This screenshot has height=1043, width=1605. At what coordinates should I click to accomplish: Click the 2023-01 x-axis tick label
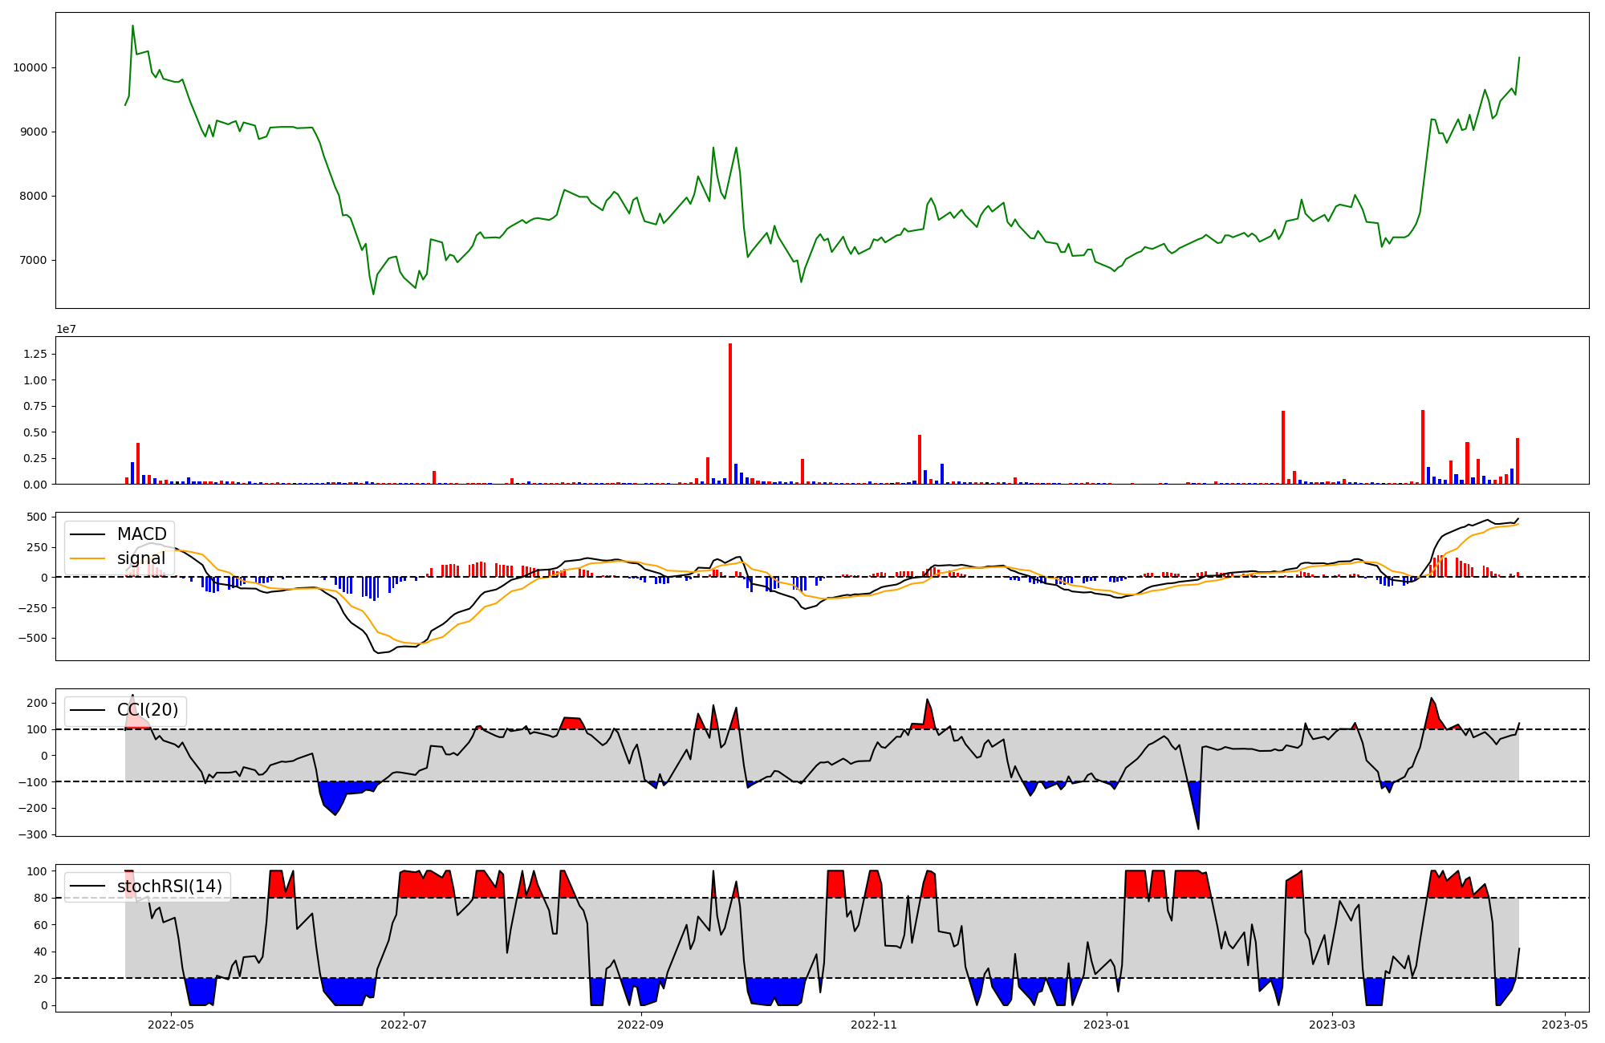(1107, 1025)
